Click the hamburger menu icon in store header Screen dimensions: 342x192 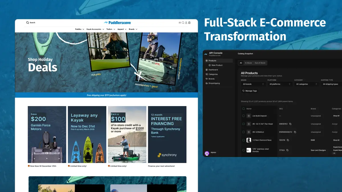pos(180,23)
